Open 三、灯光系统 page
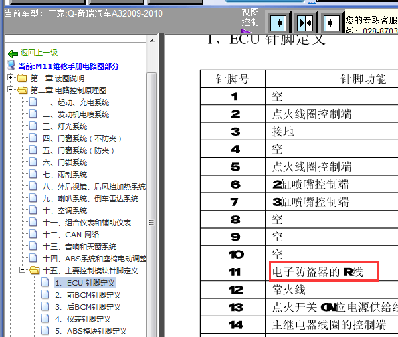The height and width of the screenshot is (337, 398). 65,126
